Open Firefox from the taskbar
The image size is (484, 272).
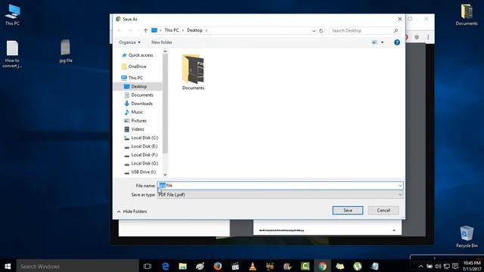[218, 266]
